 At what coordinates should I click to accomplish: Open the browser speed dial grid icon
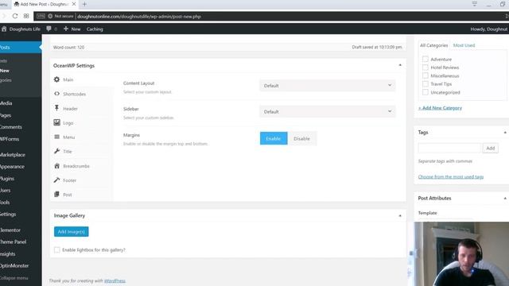(26, 16)
